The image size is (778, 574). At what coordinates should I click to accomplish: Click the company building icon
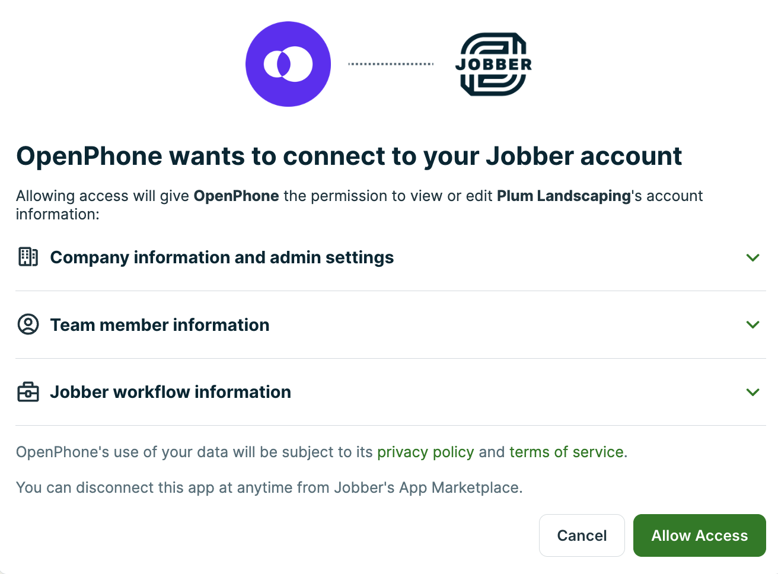coord(28,257)
